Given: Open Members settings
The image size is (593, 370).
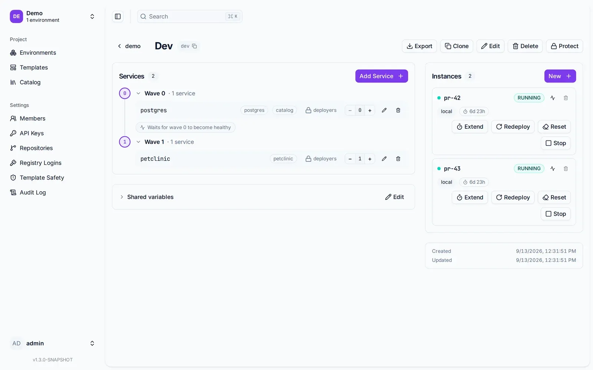Looking at the screenshot, I should click(52, 118).
